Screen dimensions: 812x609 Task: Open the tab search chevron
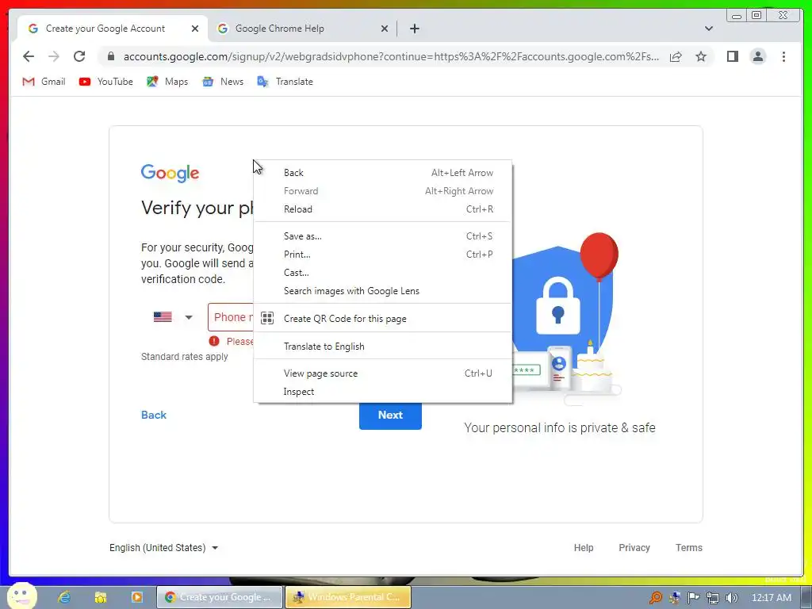point(708,29)
